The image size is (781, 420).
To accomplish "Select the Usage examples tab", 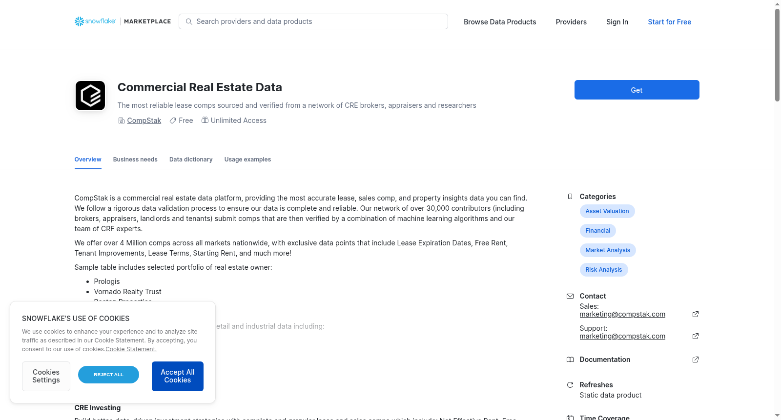I will click(247, 160).
